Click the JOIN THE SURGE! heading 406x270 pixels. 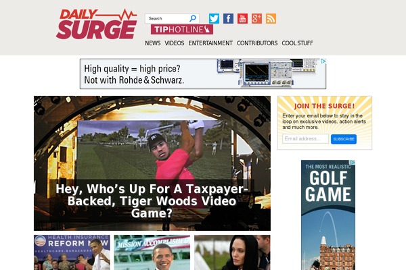pos(324,106)
